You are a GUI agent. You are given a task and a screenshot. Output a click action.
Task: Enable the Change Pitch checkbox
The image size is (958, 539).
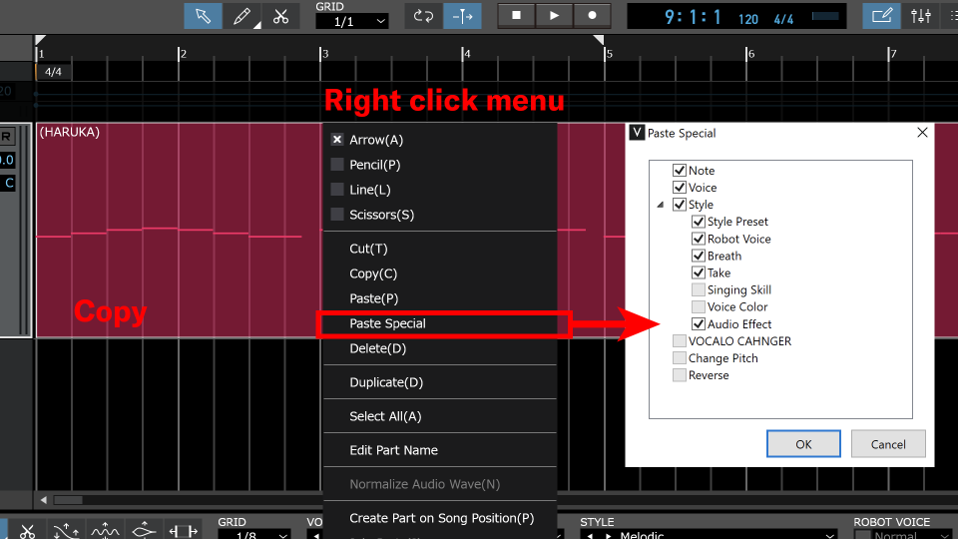point(680,358)
